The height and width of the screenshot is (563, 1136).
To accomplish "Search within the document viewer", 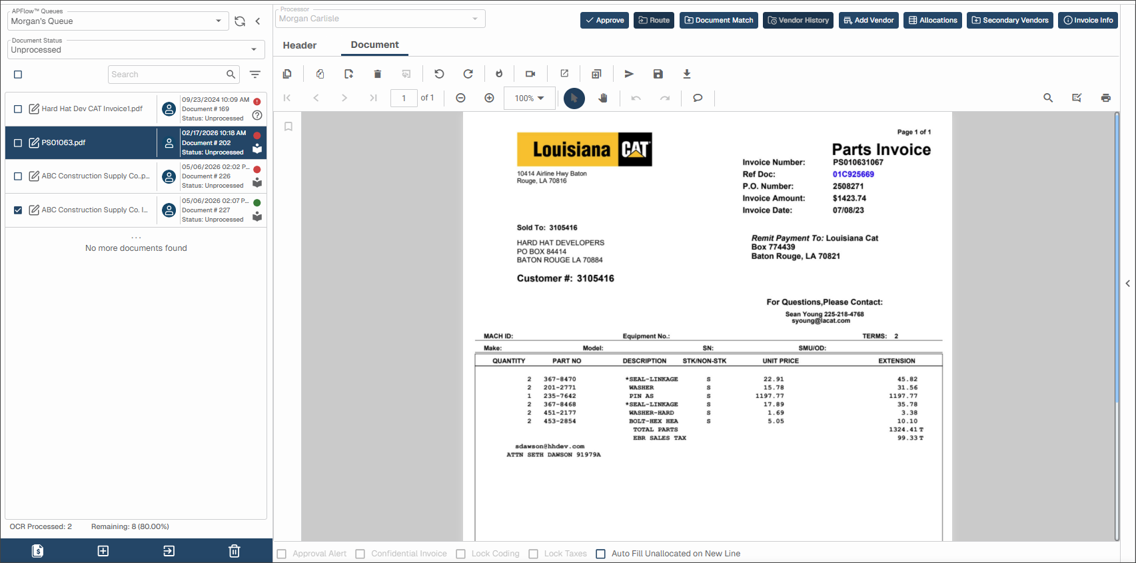I will coord(1048,98).
